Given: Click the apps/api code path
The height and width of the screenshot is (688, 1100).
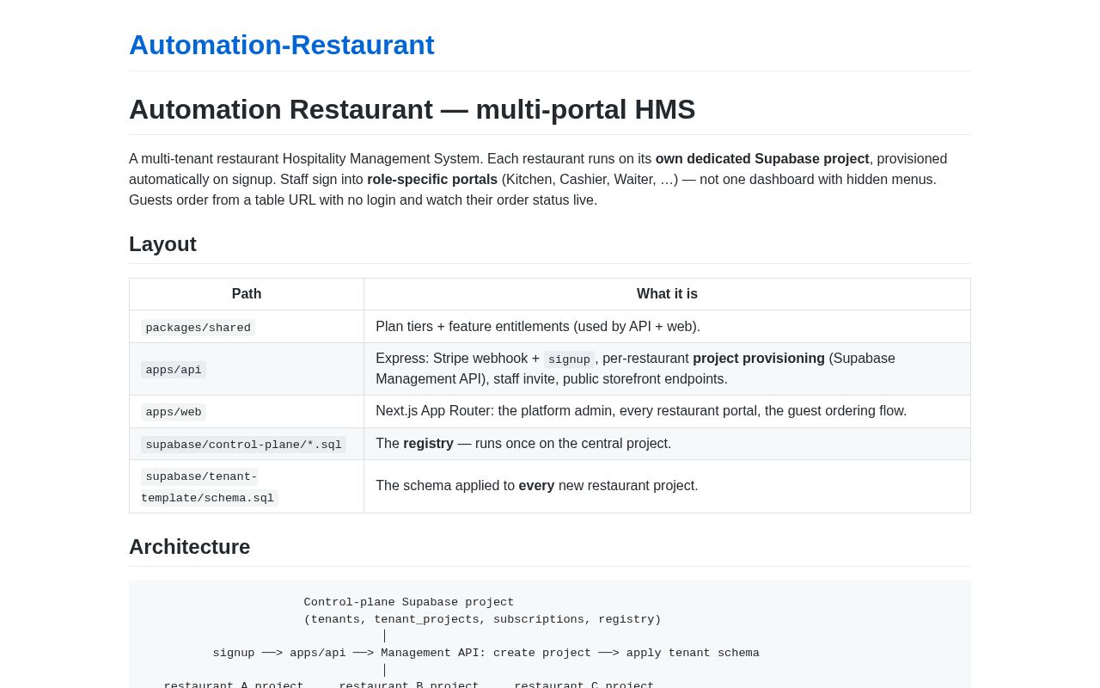Looking at the screenshot, I should point(174,370).
